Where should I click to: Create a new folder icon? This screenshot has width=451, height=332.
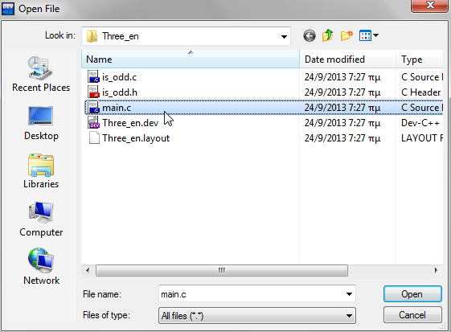(346, 36)
